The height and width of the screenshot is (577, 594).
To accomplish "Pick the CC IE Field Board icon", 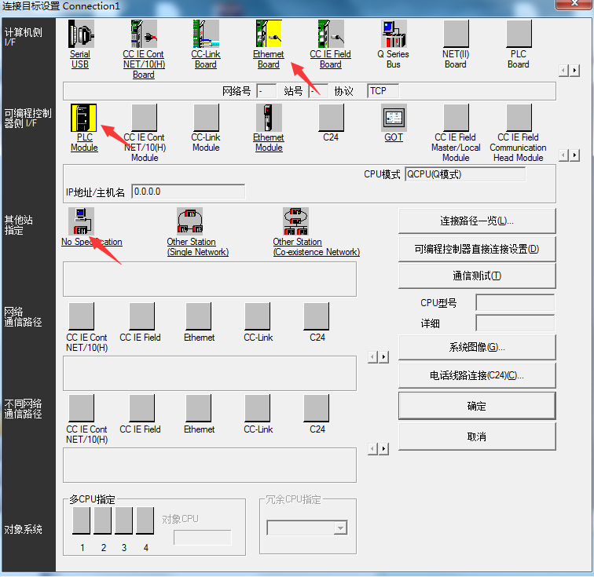I will coord(331,35).
